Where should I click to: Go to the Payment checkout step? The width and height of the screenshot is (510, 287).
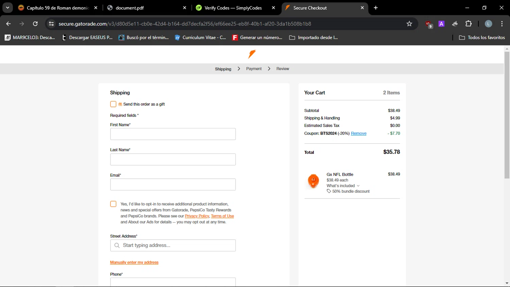254,69
